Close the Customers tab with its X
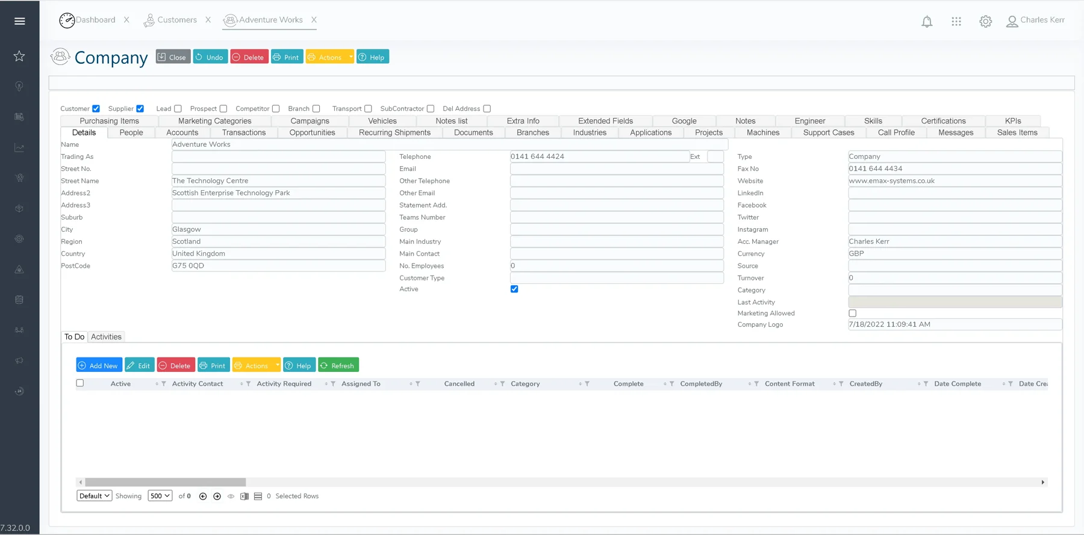Viewport: 1084px width, 535px height. click(x=208, y=20)
